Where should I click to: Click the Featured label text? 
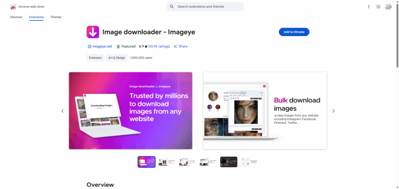[129, 47]
